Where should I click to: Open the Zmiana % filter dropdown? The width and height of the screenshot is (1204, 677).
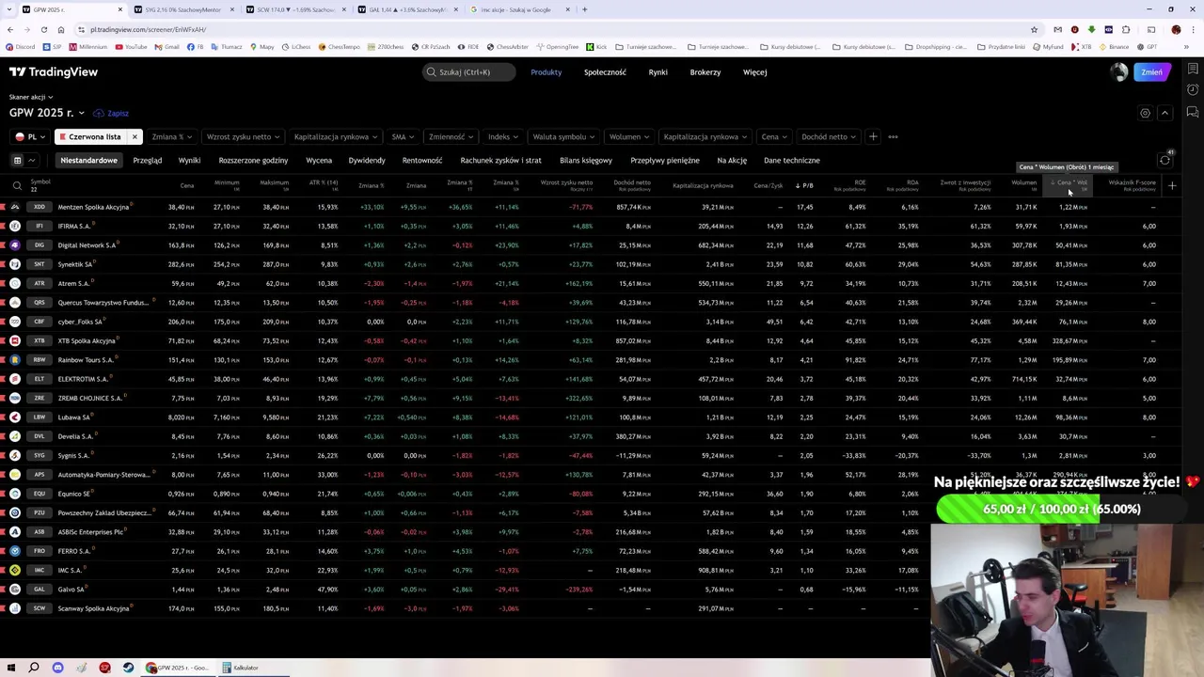click(171, 136)
